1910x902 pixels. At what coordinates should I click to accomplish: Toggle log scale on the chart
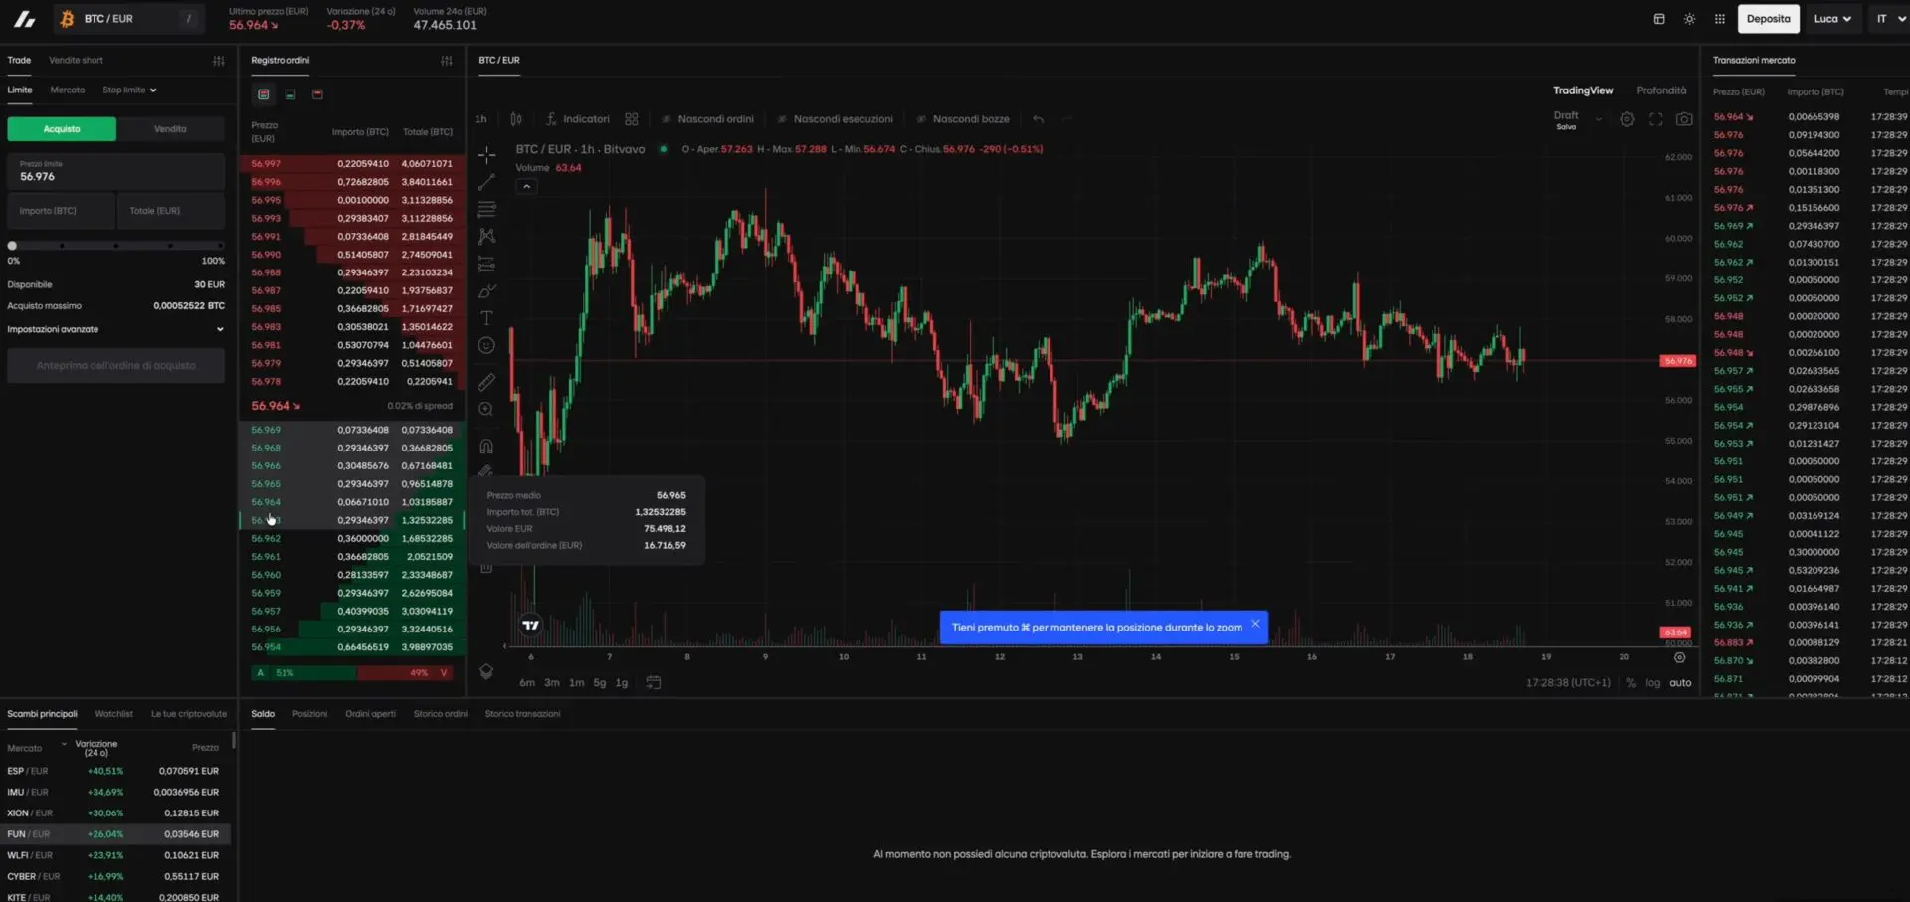[x=1652, y=683]
